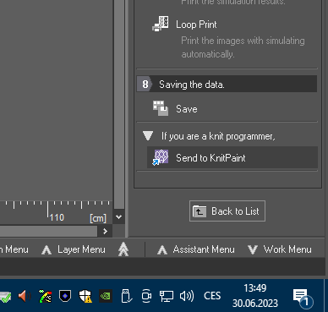
Task: Click the Assistant Menu up-arrow icon
Action: click(162, 249)
